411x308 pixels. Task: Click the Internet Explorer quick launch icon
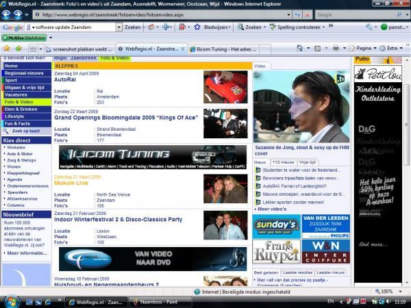point(48,303)
